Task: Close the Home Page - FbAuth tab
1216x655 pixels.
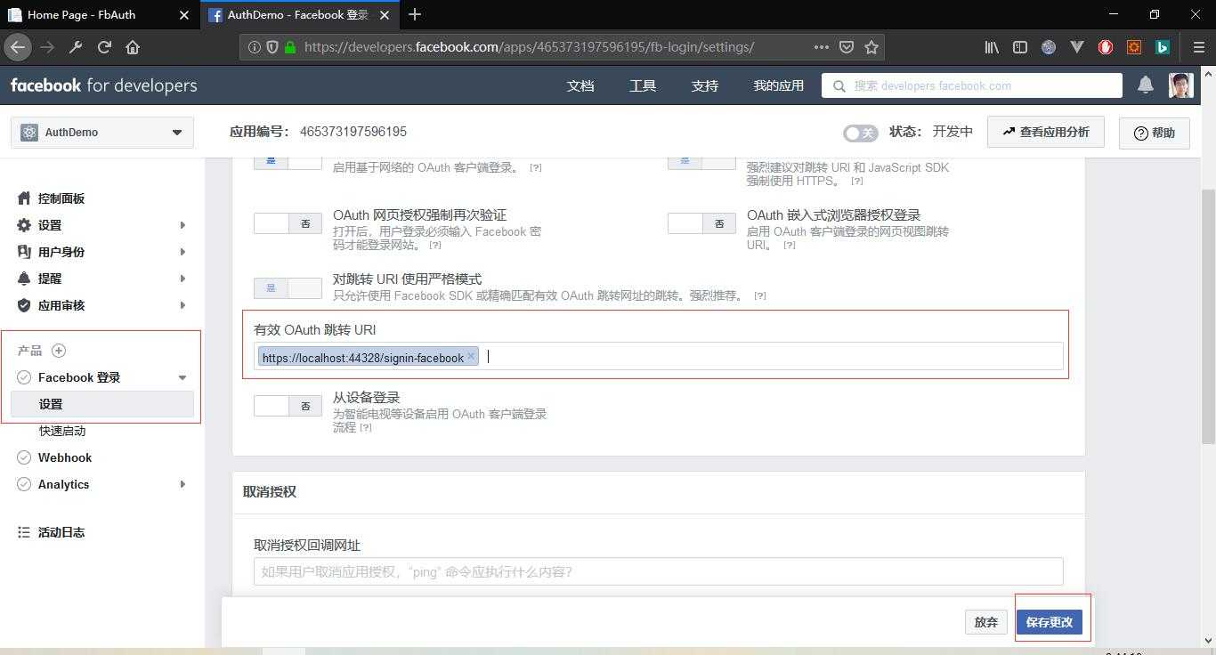Action: tap(184, 14)
